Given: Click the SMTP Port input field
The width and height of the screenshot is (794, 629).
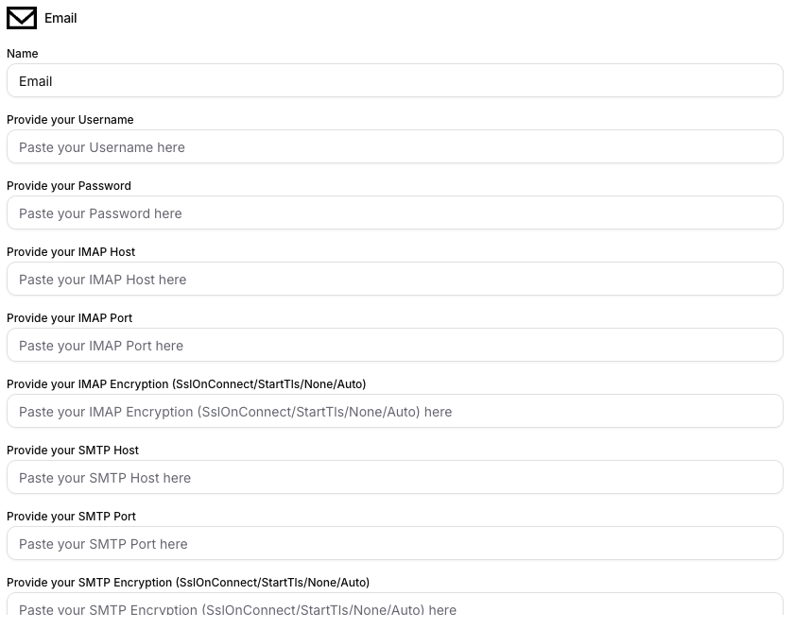Looking at the screenshot, I should 394,543.
